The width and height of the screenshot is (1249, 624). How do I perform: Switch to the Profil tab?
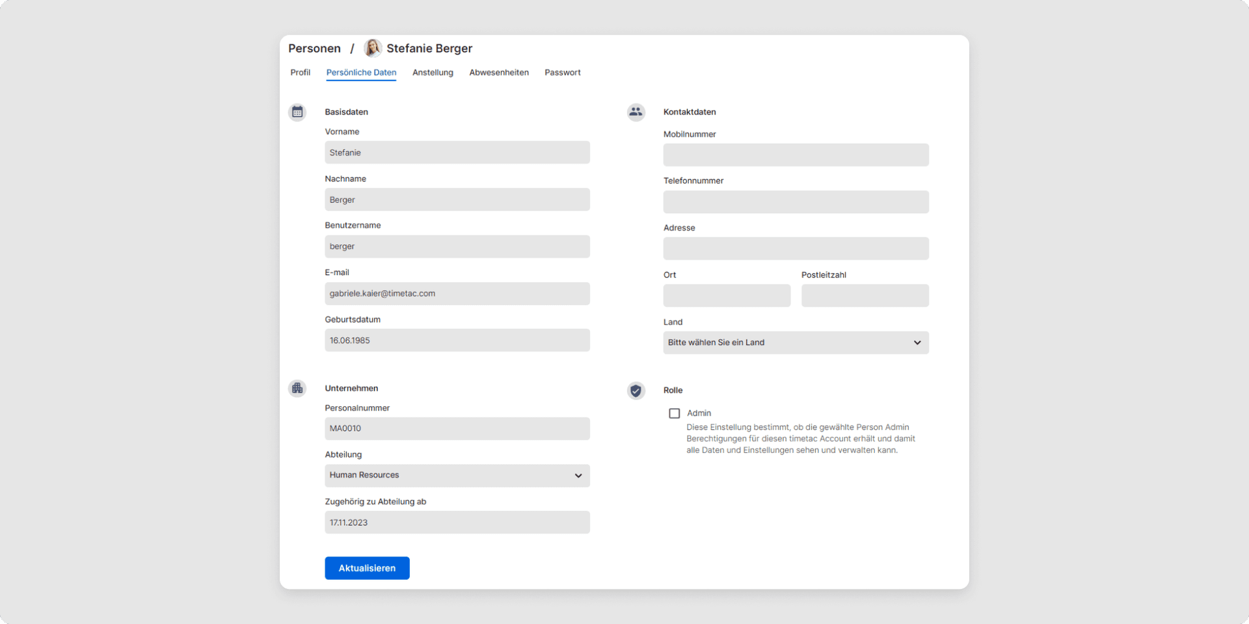[x=300, y=73]
